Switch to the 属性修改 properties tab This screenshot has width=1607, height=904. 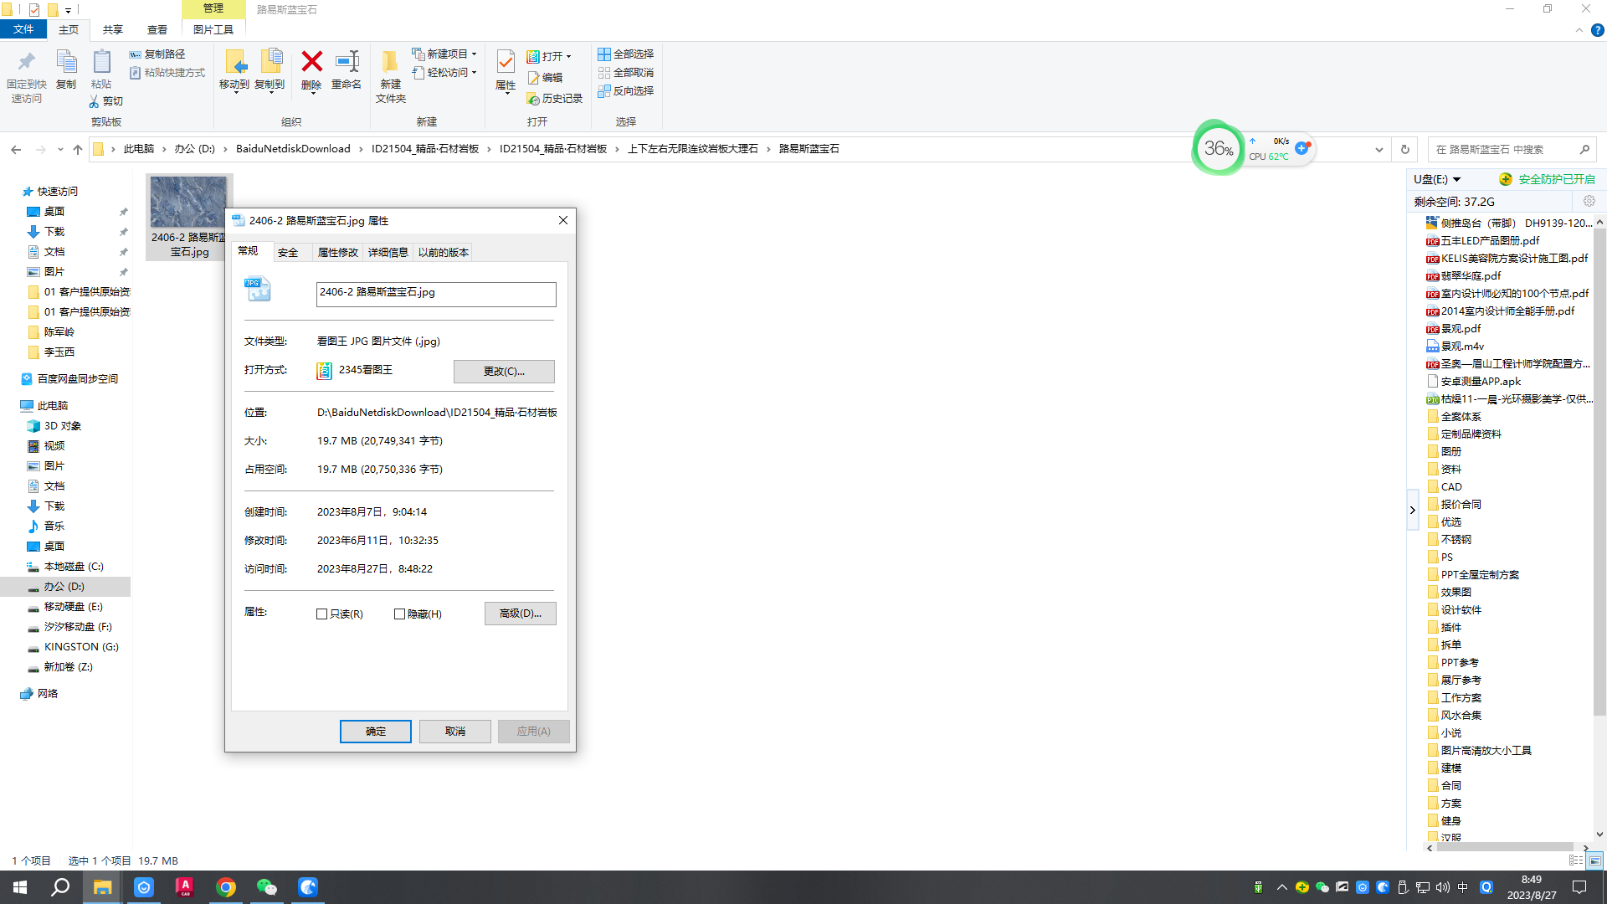click(337, 253)
